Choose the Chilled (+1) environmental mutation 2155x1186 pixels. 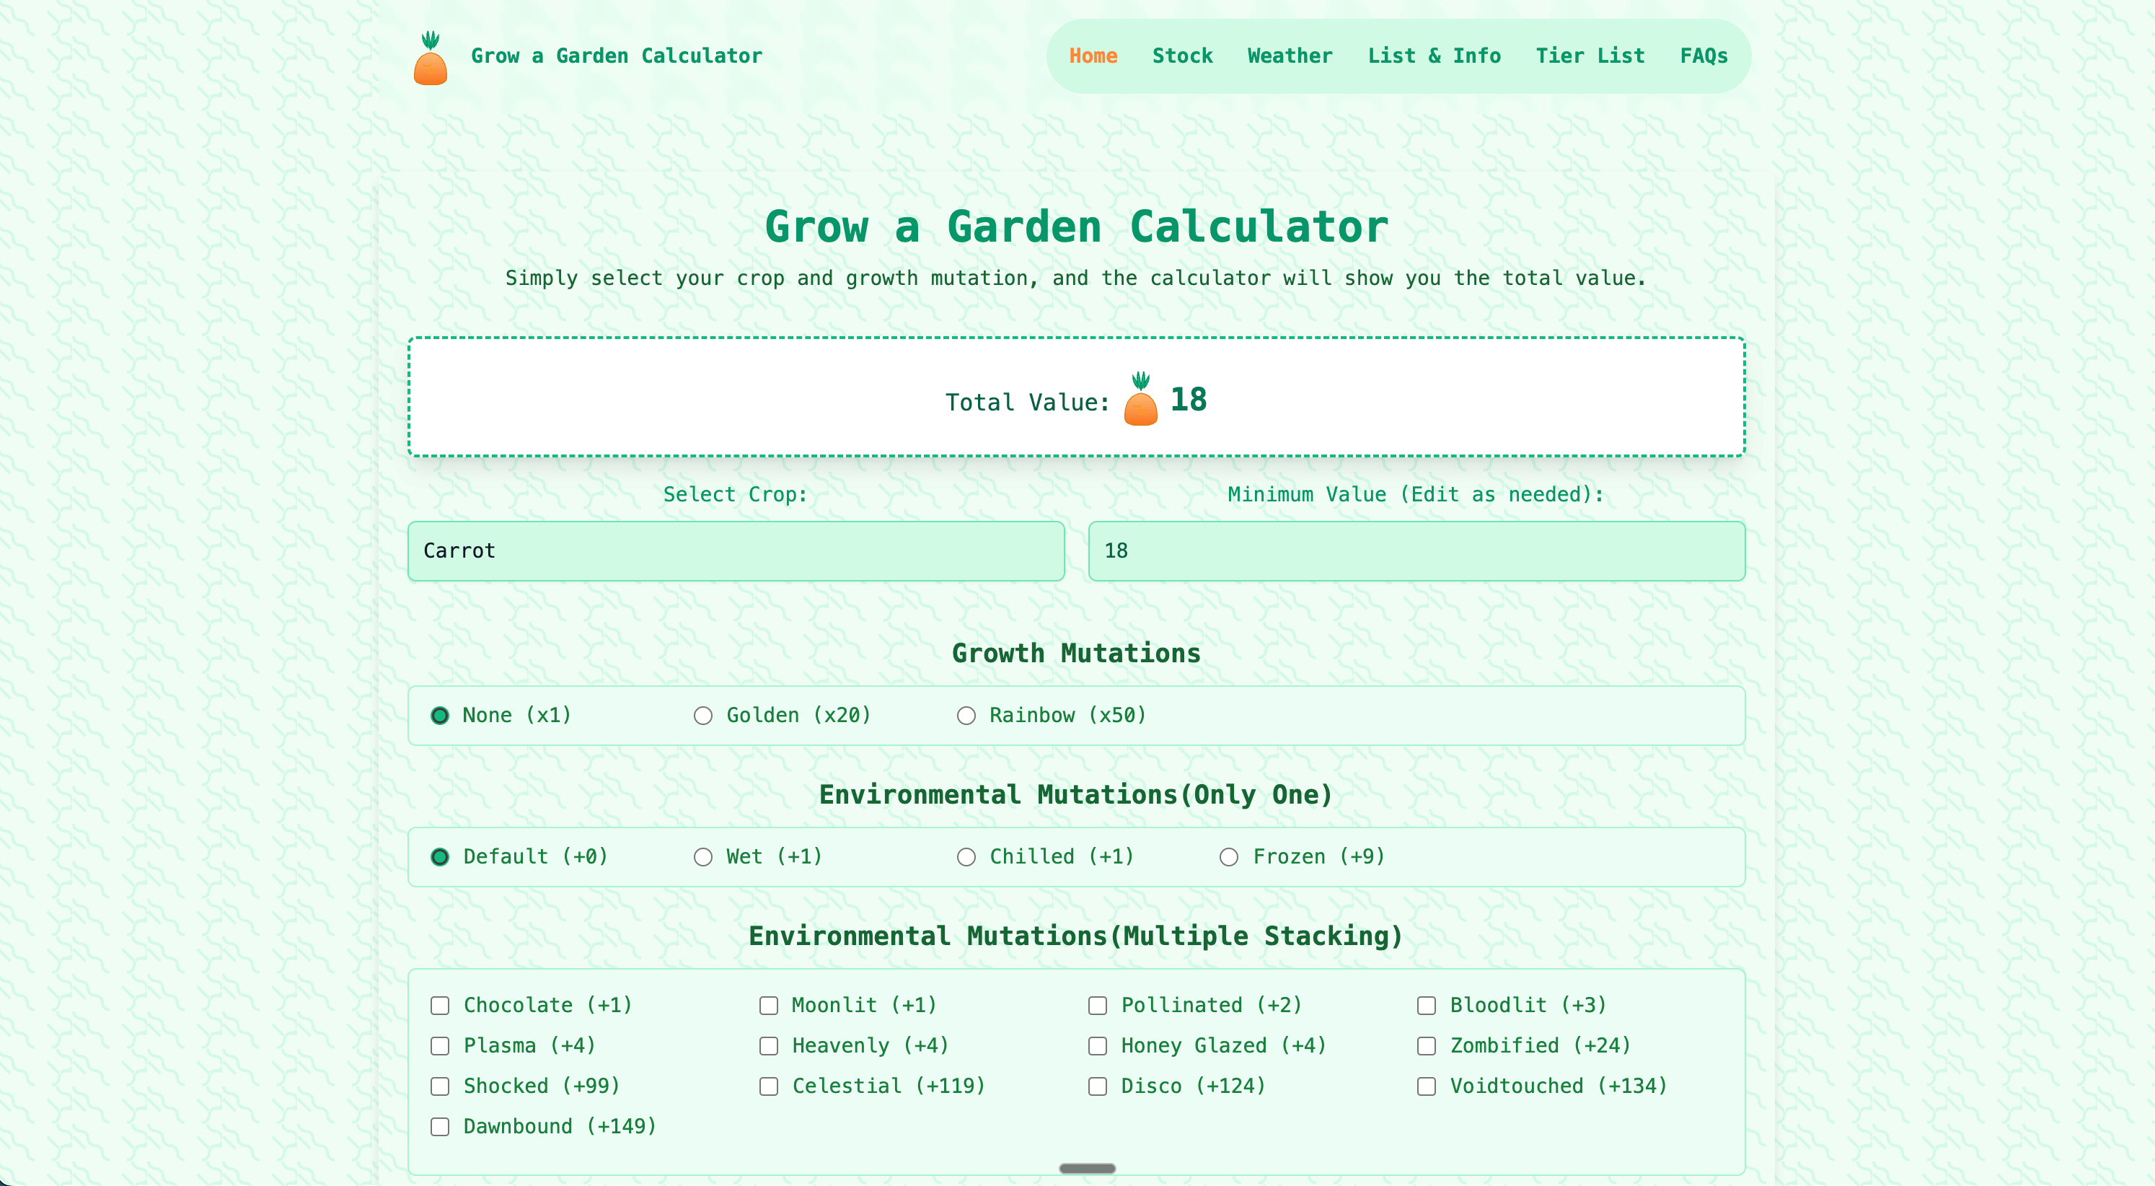coord(966,856)
